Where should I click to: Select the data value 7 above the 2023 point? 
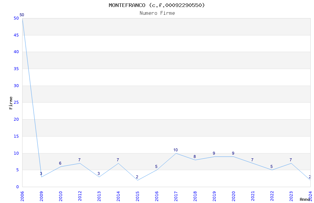pyautogui.click(x=291, y=160)
